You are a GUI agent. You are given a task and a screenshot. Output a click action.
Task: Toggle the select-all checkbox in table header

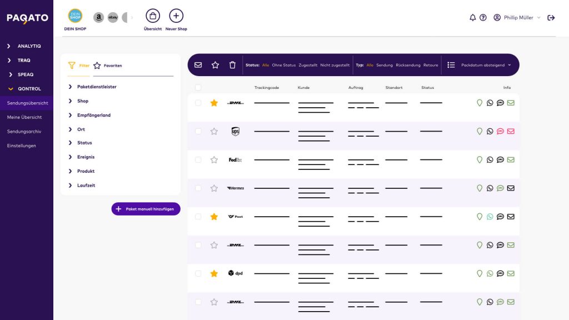pos(198,88)
